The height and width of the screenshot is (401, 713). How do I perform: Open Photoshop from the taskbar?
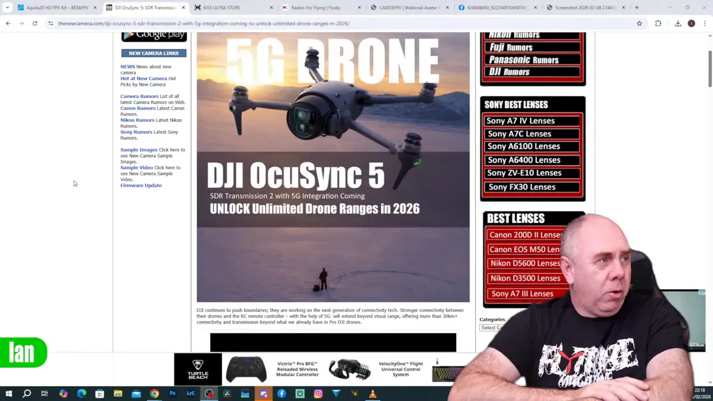click(173, 394)
